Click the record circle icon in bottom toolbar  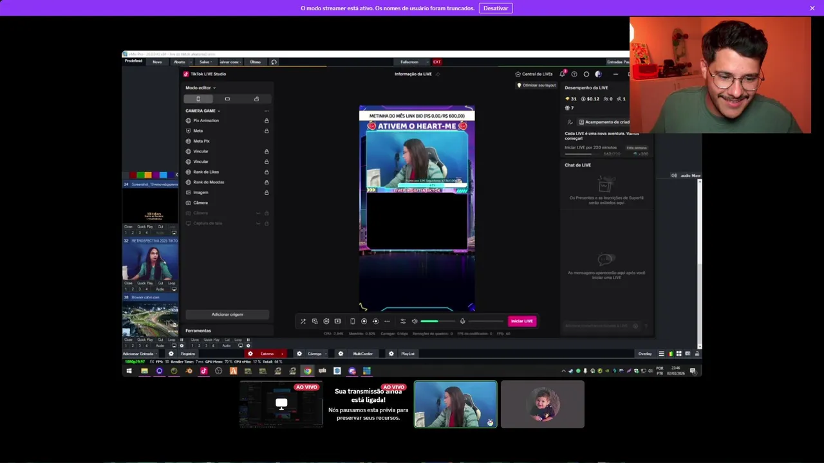pyautogui.click(x=364, y=321)
